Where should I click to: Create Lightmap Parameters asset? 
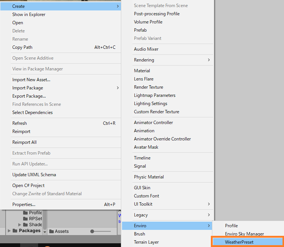[168, 95]
